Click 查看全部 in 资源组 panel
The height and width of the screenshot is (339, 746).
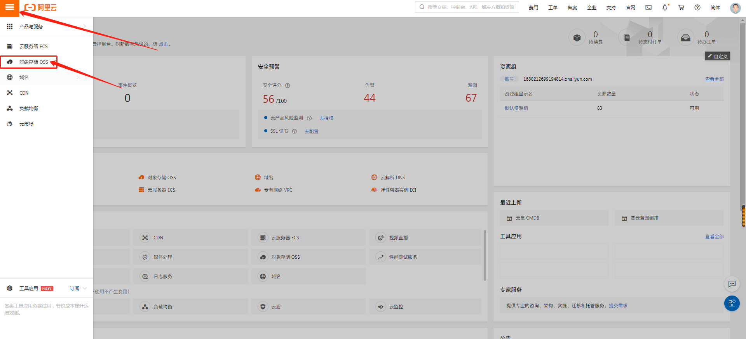(714, 79)
